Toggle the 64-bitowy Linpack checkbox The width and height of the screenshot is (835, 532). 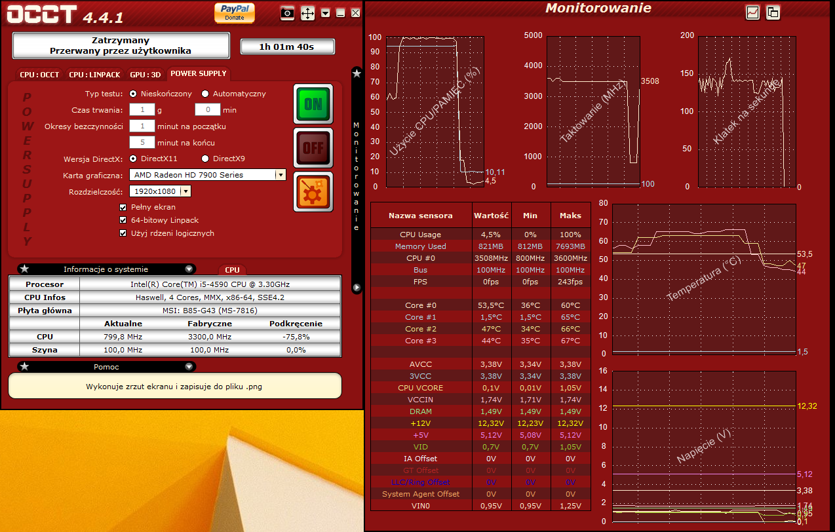click(x=123, y=220)
